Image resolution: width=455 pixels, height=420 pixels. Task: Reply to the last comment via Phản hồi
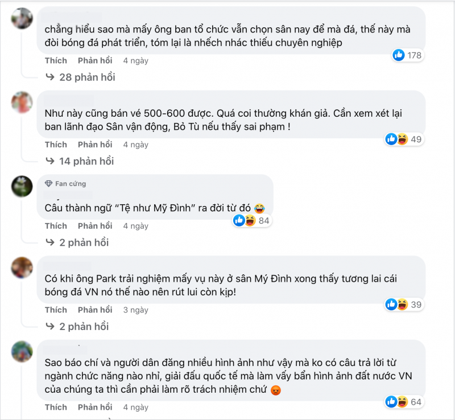[x=95, y=407]
